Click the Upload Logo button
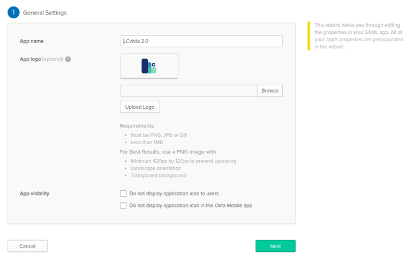The image size is (414, 268). 140,107
